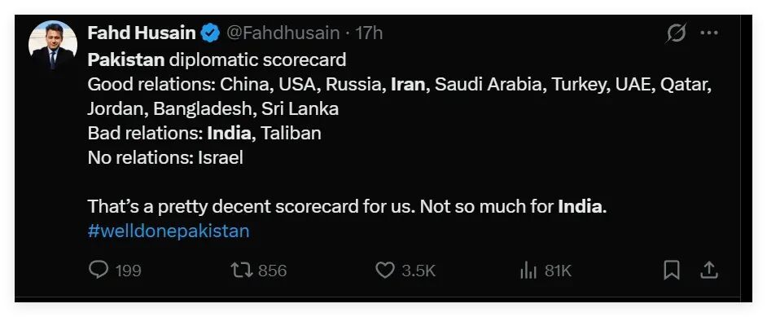767x317 pixels.
Task: Click the blue verified badge
Action: 211,33
